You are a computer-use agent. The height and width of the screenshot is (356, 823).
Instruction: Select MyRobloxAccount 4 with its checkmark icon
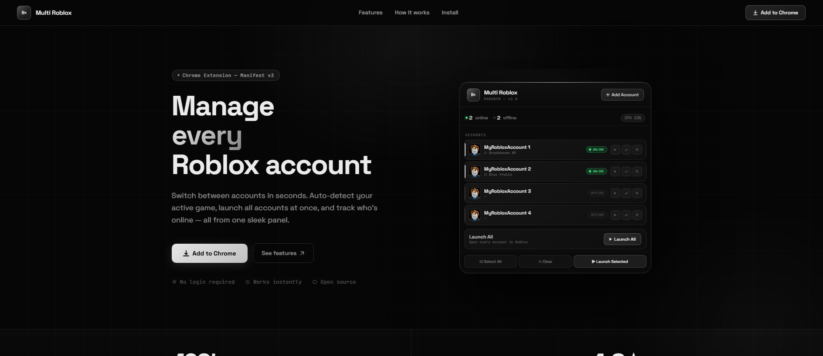pyautogui.click(x=626, y=215)
